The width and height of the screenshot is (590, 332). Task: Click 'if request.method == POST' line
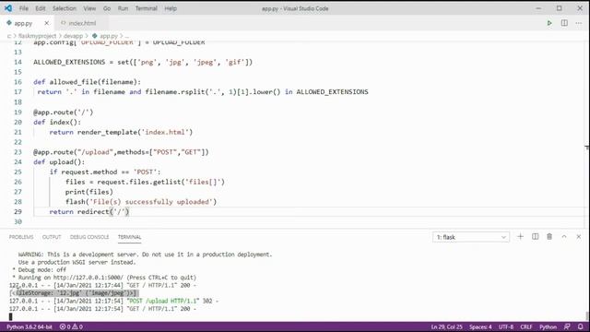coord(105,172)
